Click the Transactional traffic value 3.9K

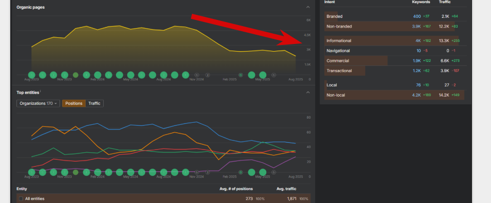point(445,71)
